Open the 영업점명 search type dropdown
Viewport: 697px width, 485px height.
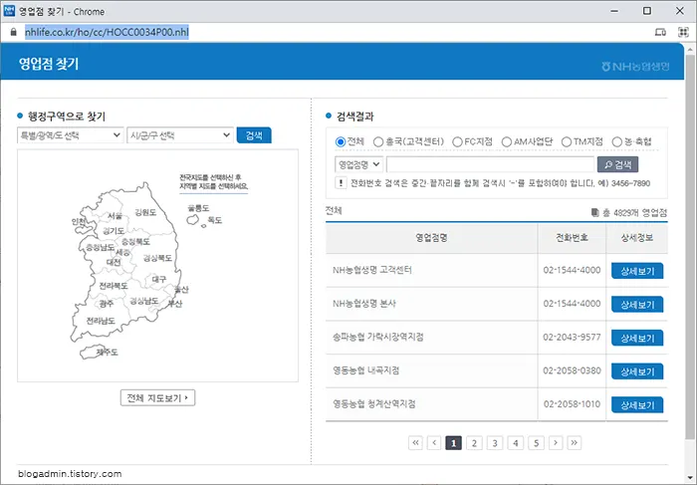358,164
